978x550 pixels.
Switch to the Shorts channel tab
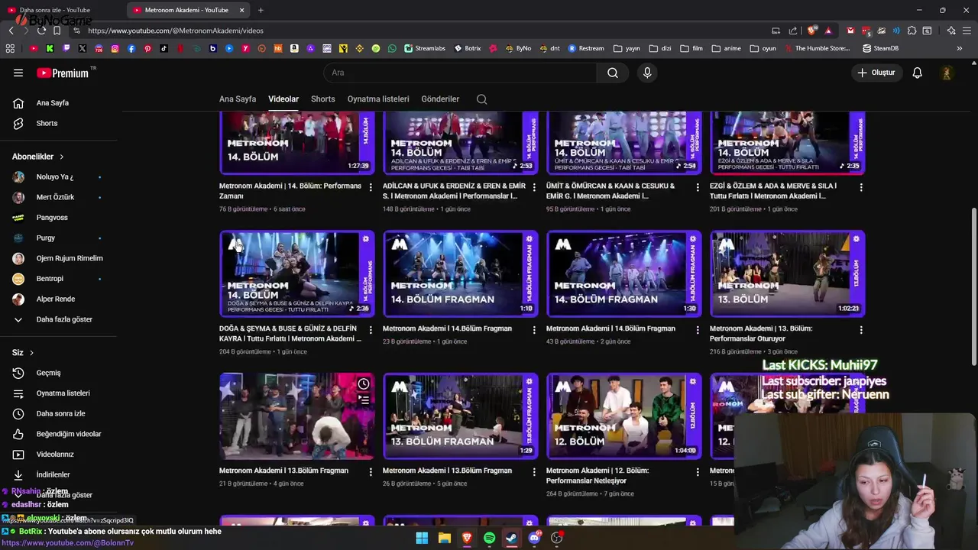click(x=323, y=99)
